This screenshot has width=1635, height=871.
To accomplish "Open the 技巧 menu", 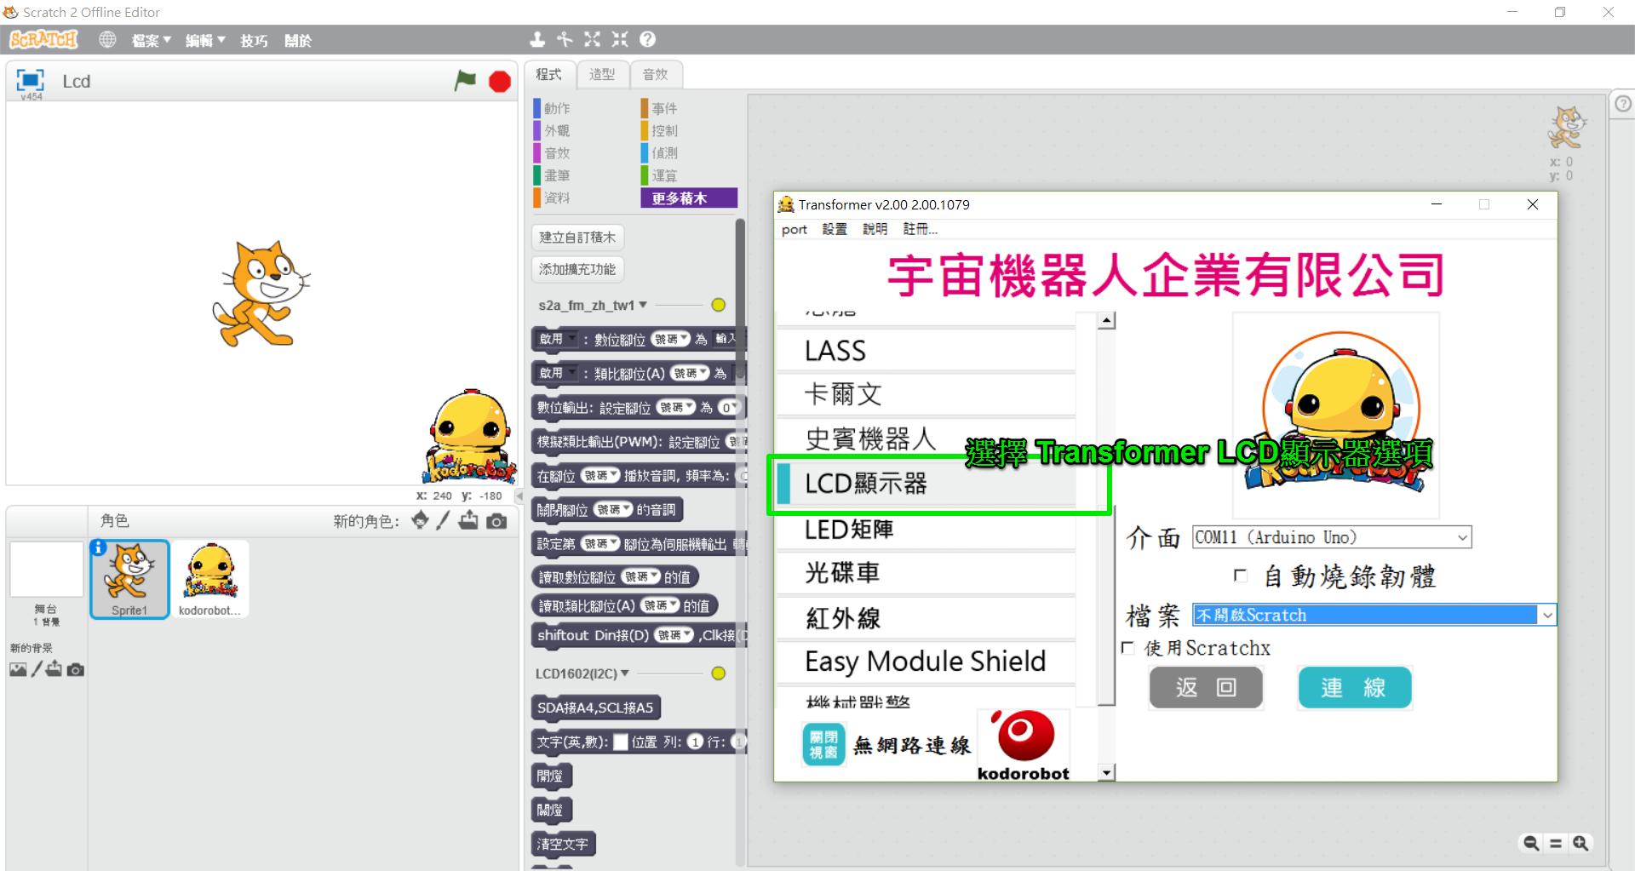I will 253,40.
